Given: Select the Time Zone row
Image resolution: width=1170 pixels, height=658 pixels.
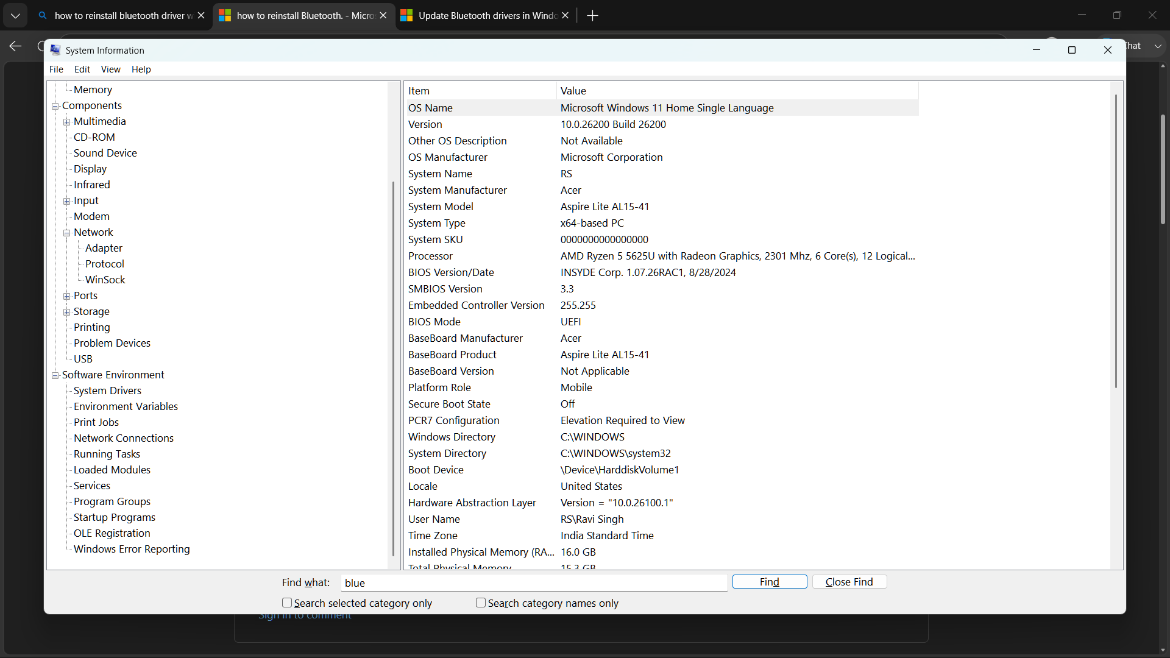Looking at the screenshot, I should (662, 536).
